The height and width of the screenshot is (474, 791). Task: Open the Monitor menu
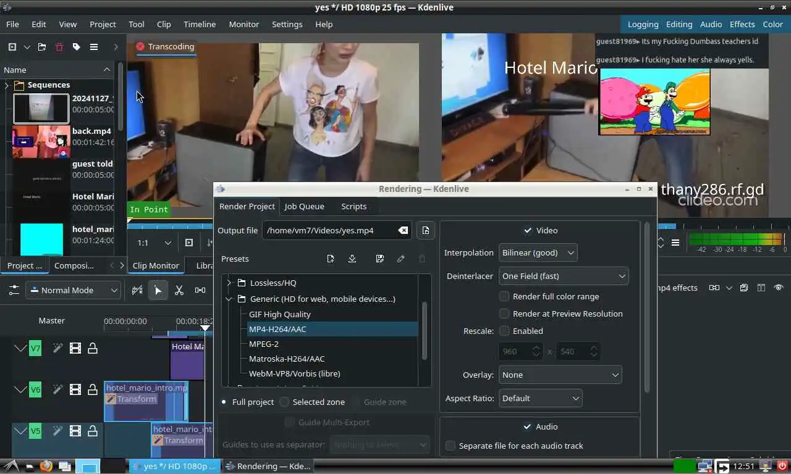[244, 24]
